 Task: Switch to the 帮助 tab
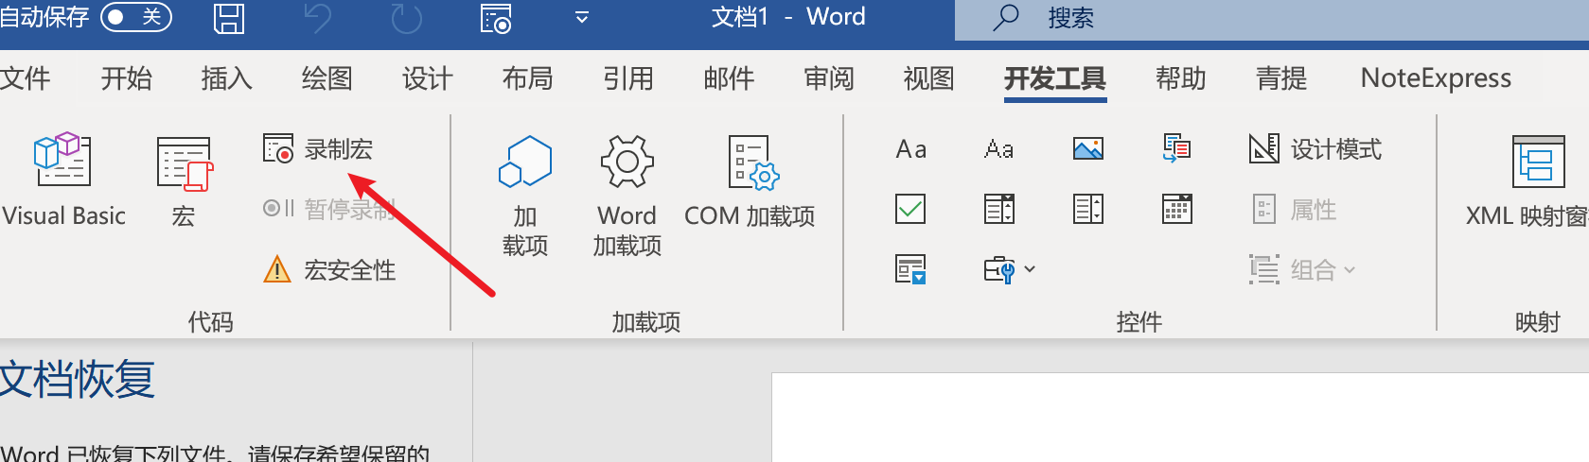coord(1180,78)
